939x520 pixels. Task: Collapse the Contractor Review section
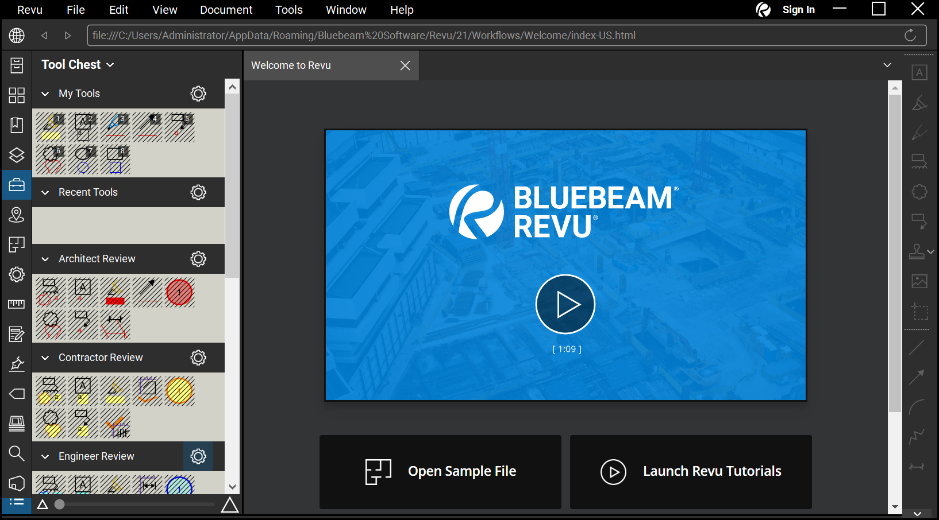pyautogui.click(x=45, y=358)
